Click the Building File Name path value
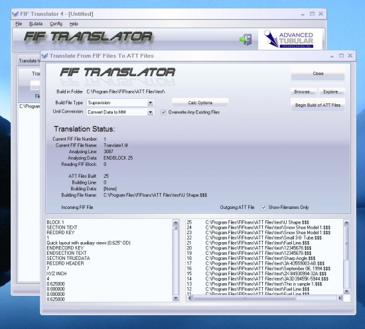 (155, 195)
